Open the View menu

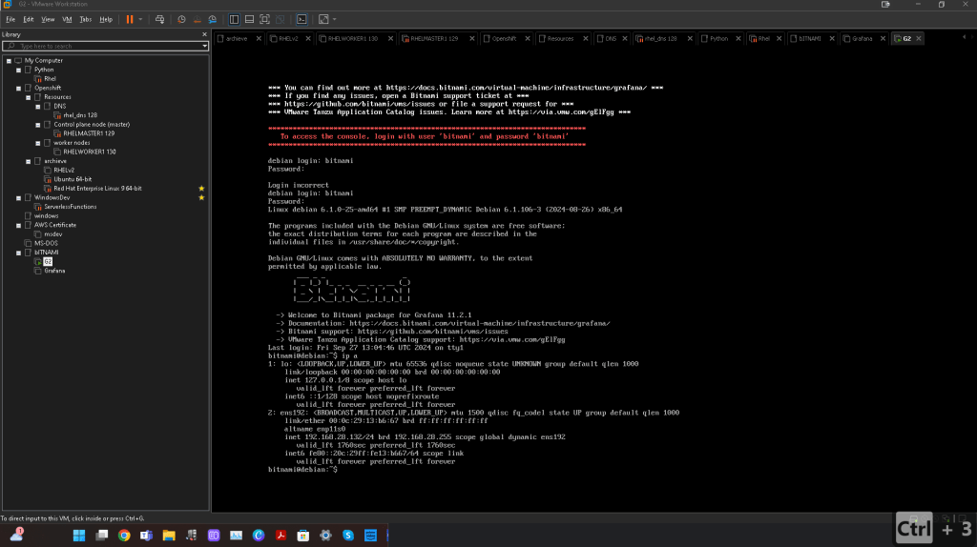click(x=48, y=19)
